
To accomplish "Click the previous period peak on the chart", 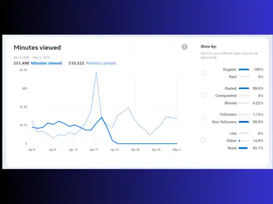I will coord(96,73).
